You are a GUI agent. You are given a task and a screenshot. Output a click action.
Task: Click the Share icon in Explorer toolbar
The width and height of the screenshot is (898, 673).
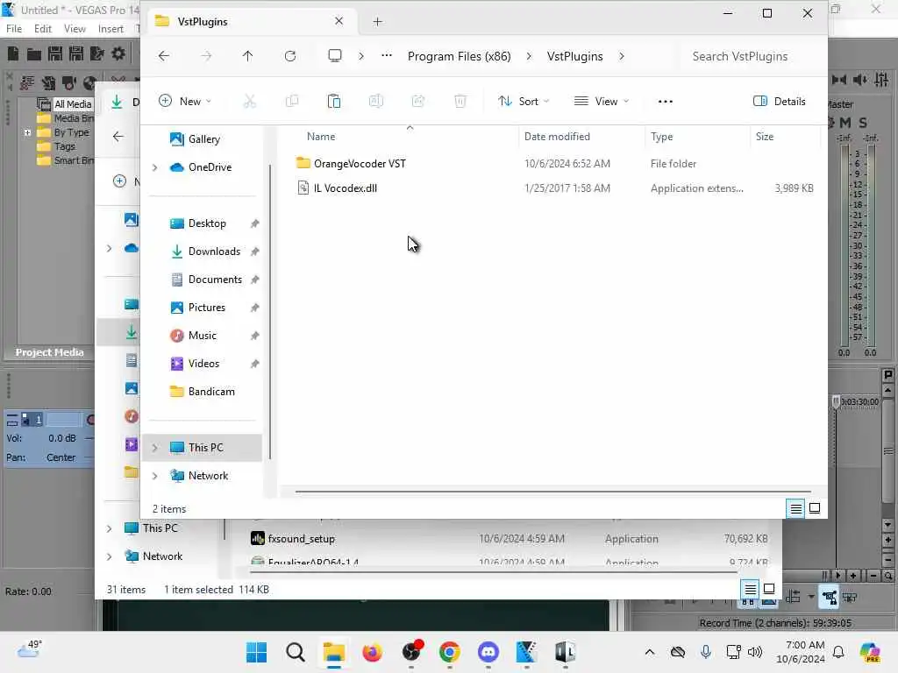coord(418,102)
